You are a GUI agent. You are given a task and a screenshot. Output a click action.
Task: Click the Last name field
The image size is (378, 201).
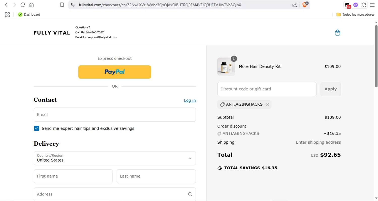pyautogui.click(x=156, y=176)
